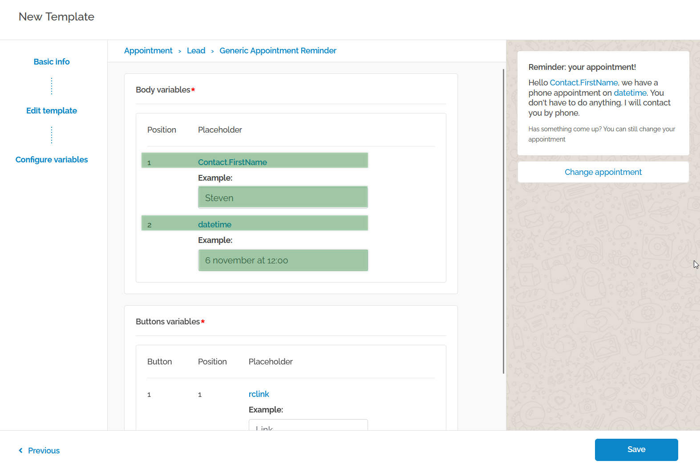Click datetime in the preview message
700x469 pixels.
[x=630, y=93]
